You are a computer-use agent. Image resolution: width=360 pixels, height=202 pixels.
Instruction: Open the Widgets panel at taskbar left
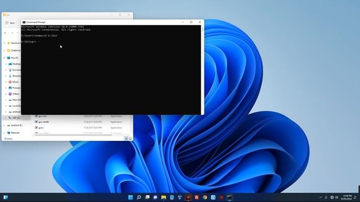coord(6,197)
